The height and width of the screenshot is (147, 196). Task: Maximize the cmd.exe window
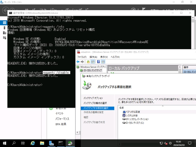pyautogui.click(x=181, y=13)
